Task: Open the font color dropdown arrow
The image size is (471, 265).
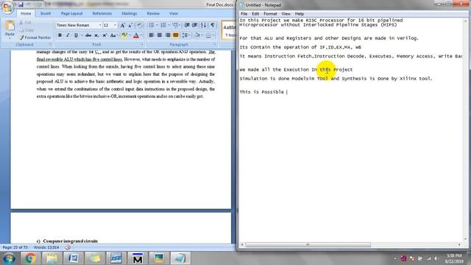Action: [141, 35]
